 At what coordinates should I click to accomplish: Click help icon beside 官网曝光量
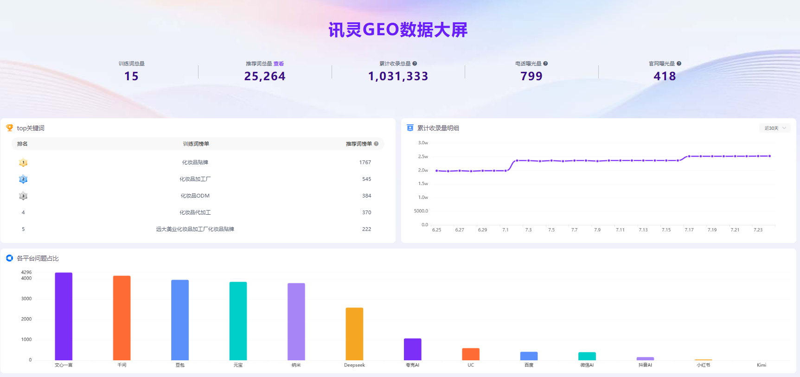click(679, 64)
